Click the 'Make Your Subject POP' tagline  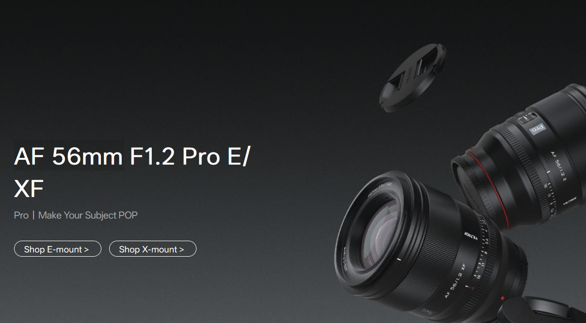coord(88,215)
